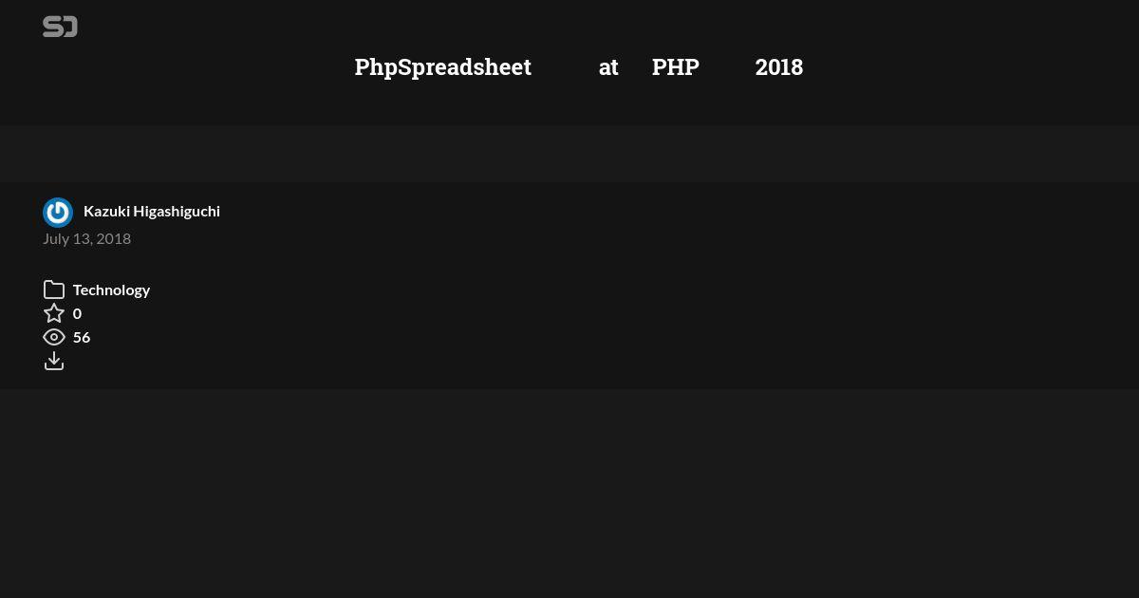The image size is (1139, 598).
Task: Click the empty slide viewer band under the title
Action: 569,153
